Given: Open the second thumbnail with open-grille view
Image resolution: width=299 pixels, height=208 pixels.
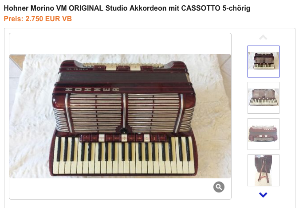Looking at the screenshot, I should (264, 98).
